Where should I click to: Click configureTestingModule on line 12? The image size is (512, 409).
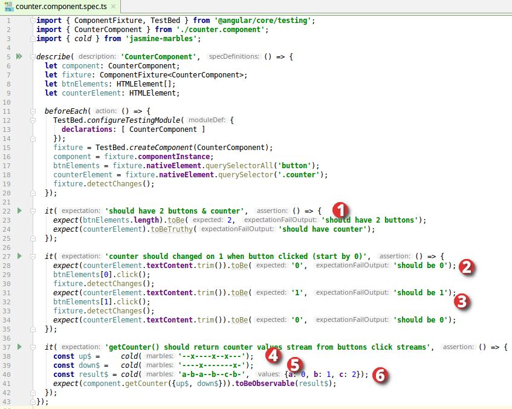(134, 120)
